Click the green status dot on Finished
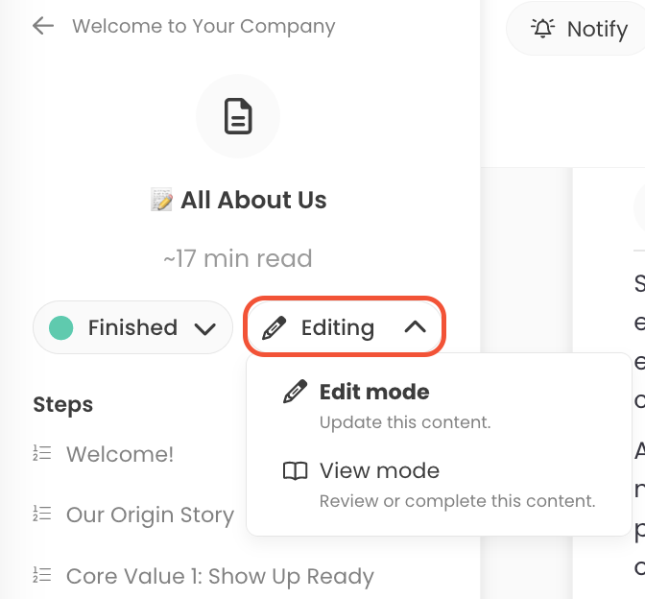The width and height of the screenshot is (645, 599). click(x=60, y=327)
